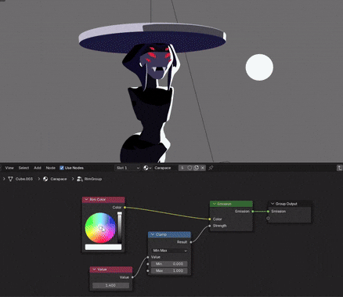Click the white color swatch under the wheel

click(103, 247)
